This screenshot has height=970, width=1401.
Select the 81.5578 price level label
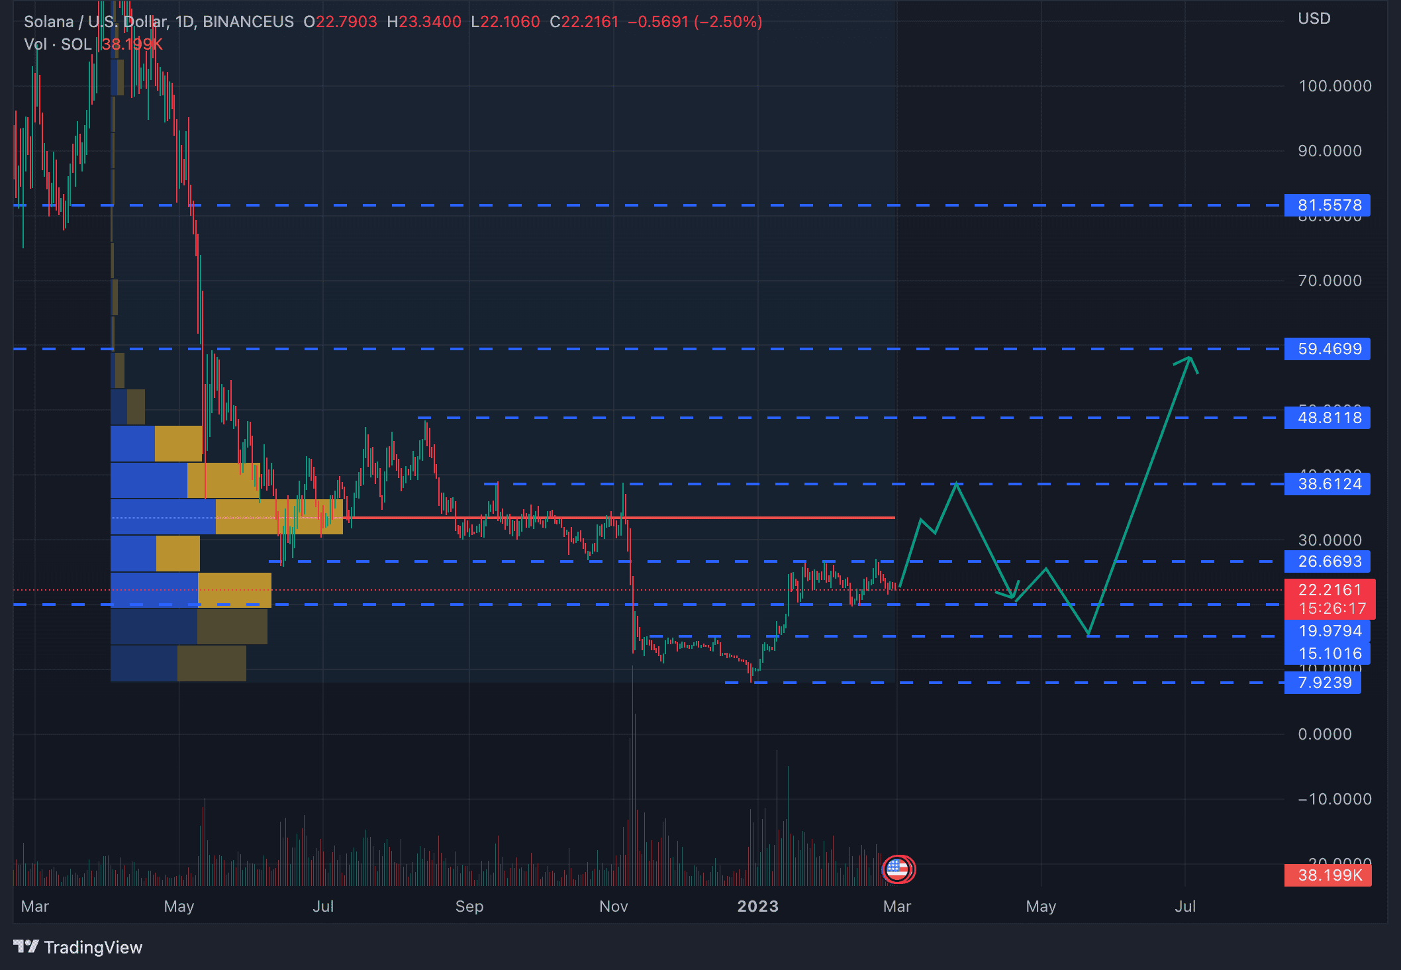pos(1327,205)
